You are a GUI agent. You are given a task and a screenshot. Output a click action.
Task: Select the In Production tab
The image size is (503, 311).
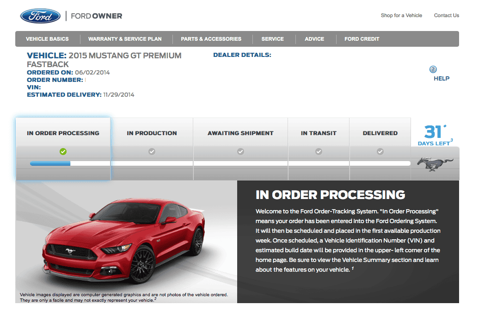(x=152, y=149)
